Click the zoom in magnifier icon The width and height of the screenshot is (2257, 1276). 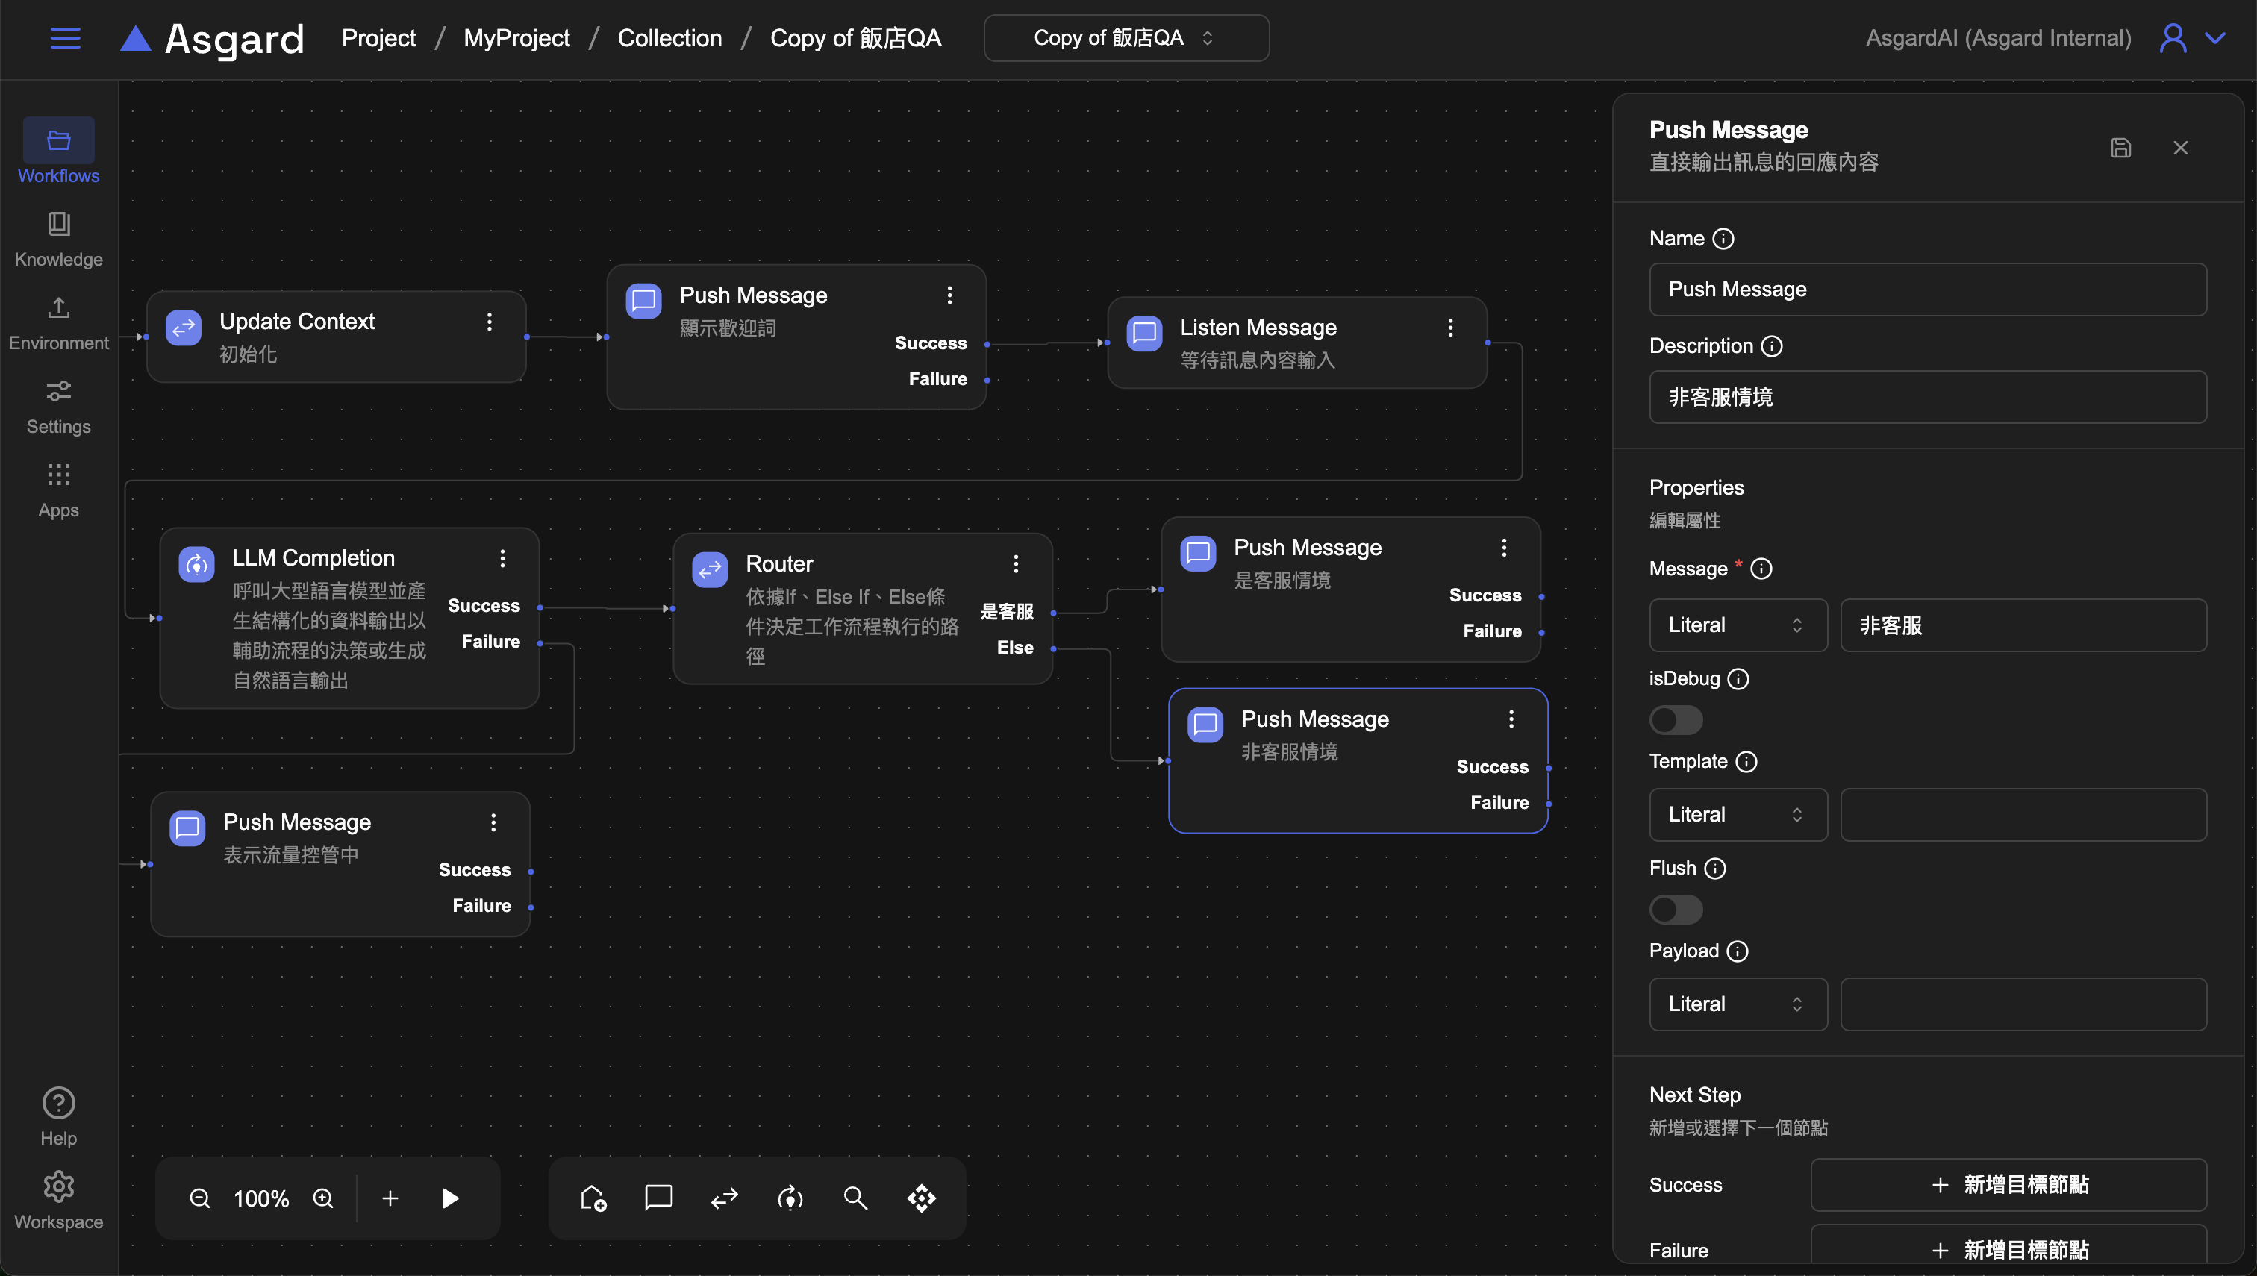pos(323,1198)
